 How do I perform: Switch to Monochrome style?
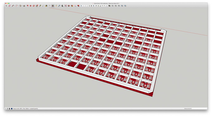93,6
